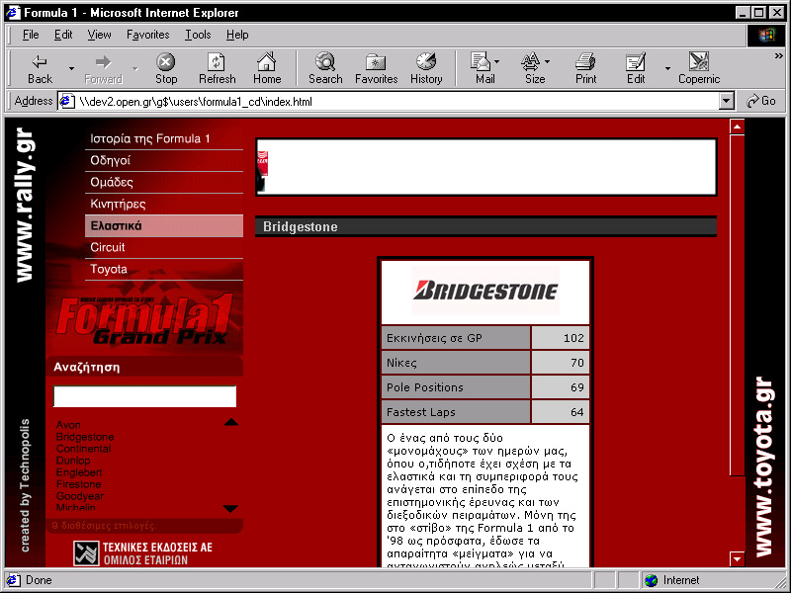Open the Mail toolbar button
The width and height of the screenshot is (791, 593).
tap(484, 68)
